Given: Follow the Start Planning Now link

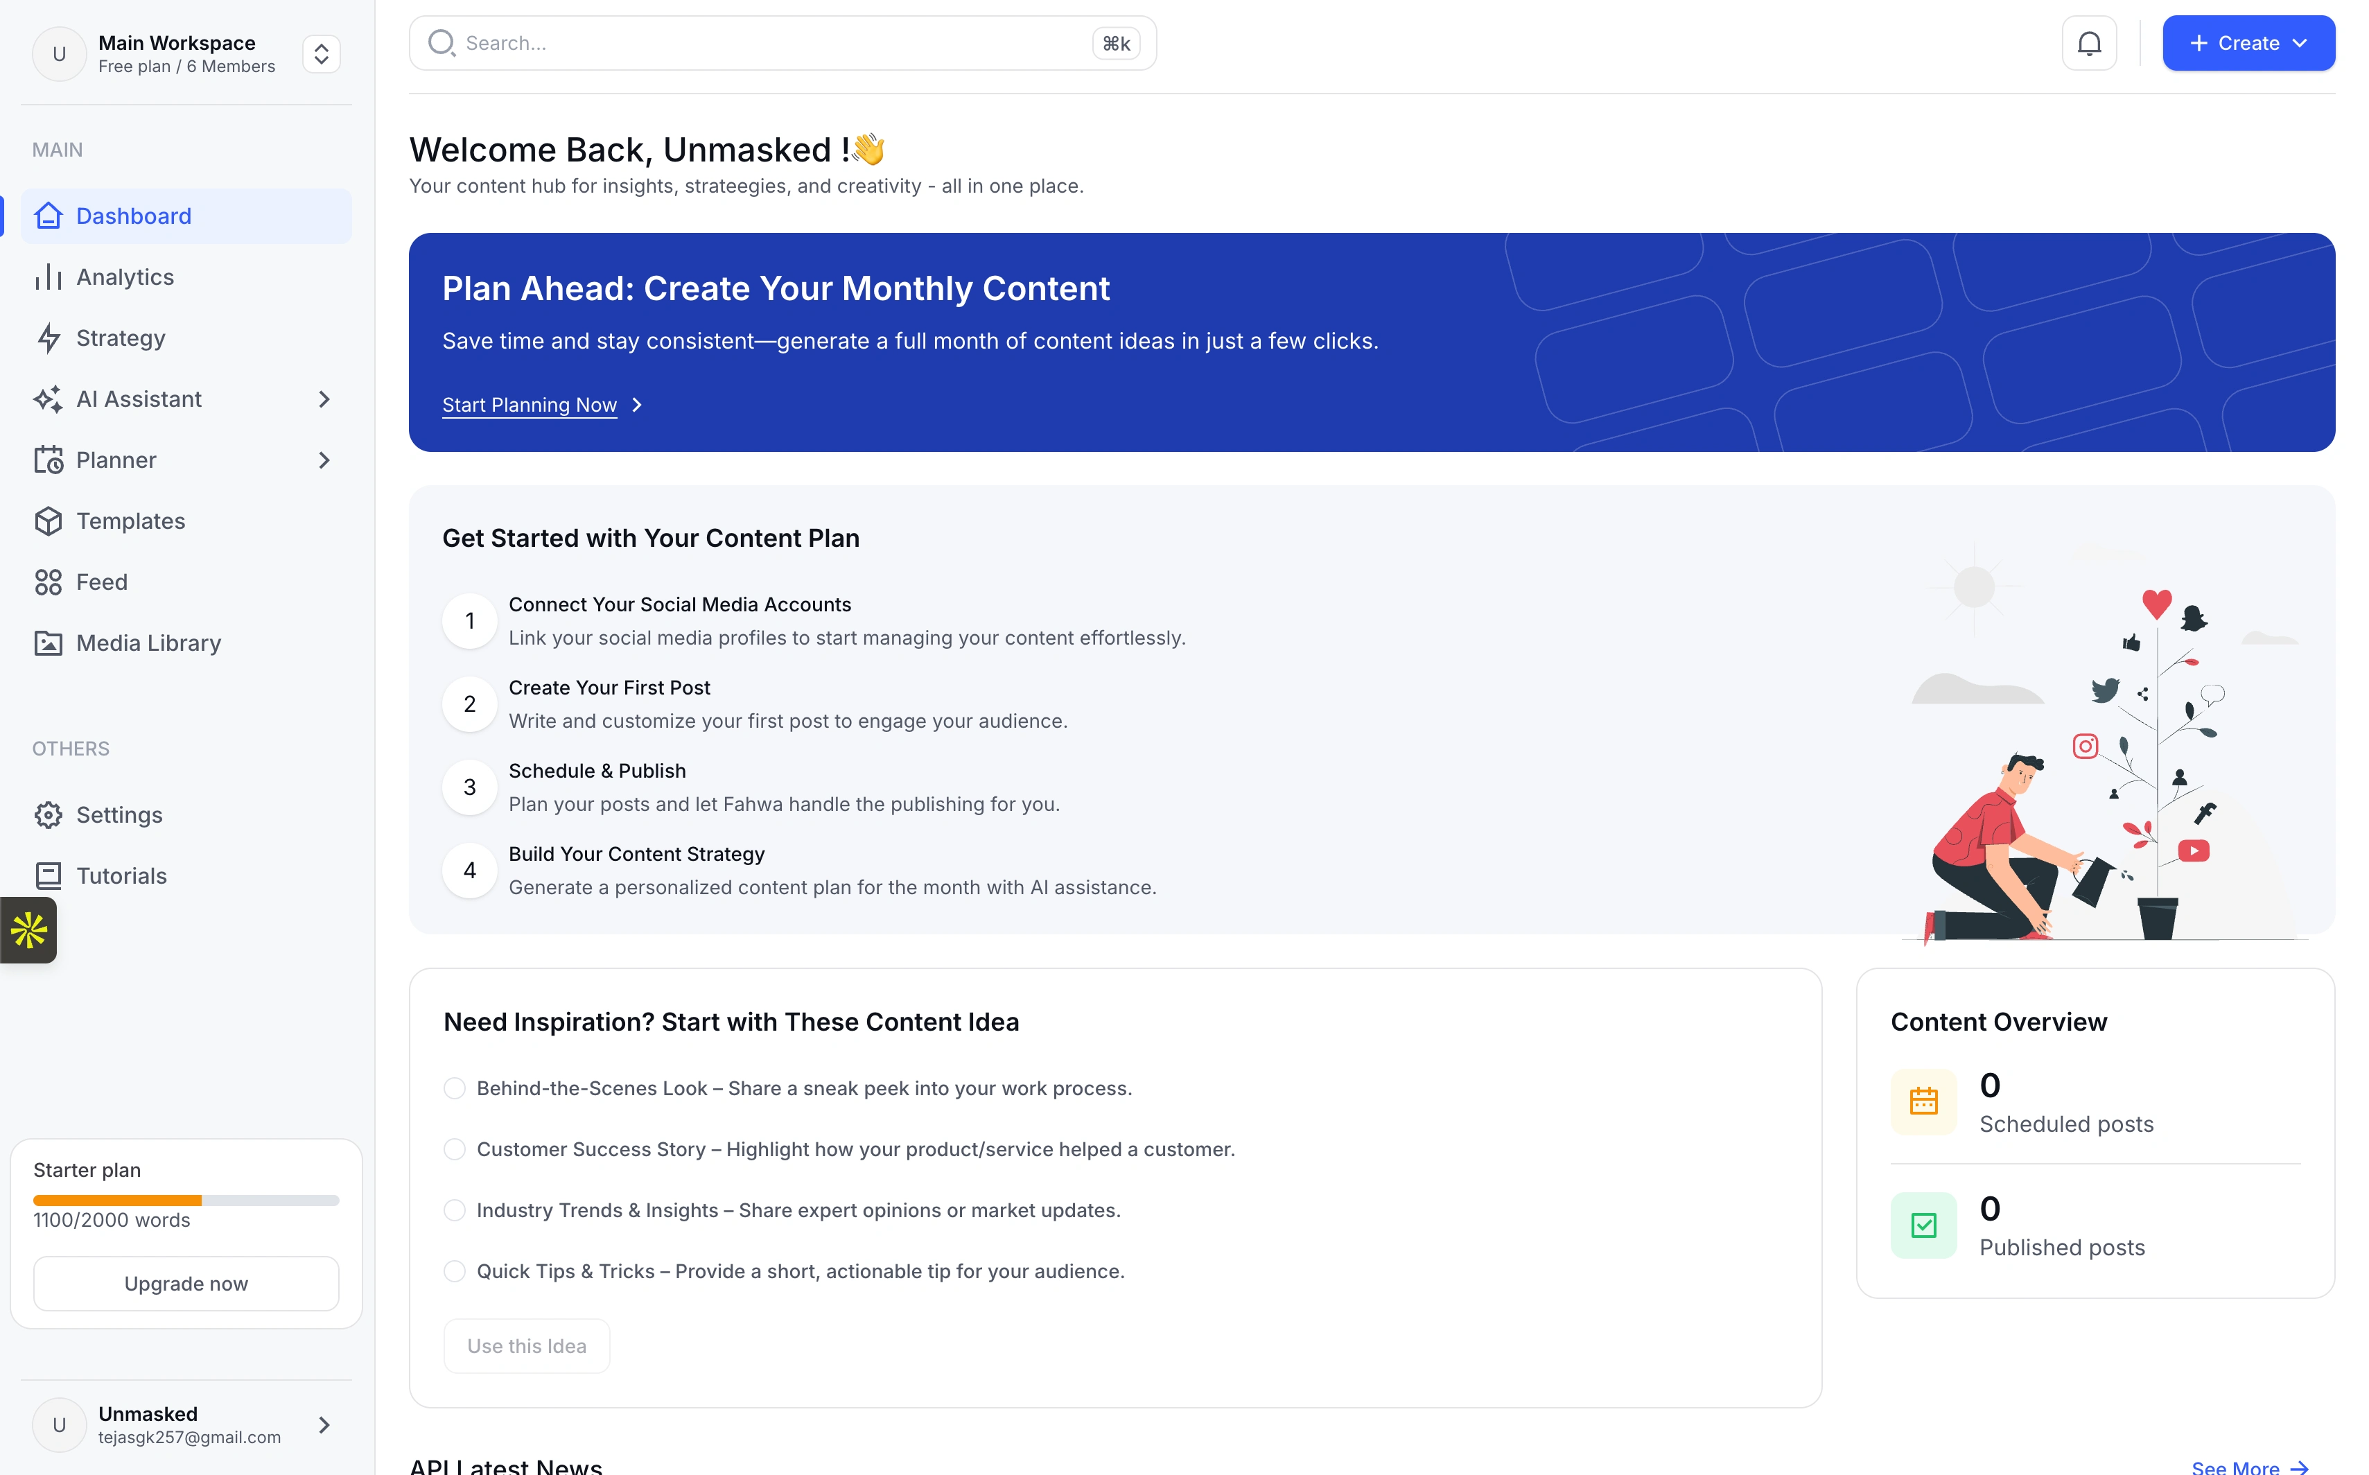Looking at the screenshot, I should tap(529, 405).
